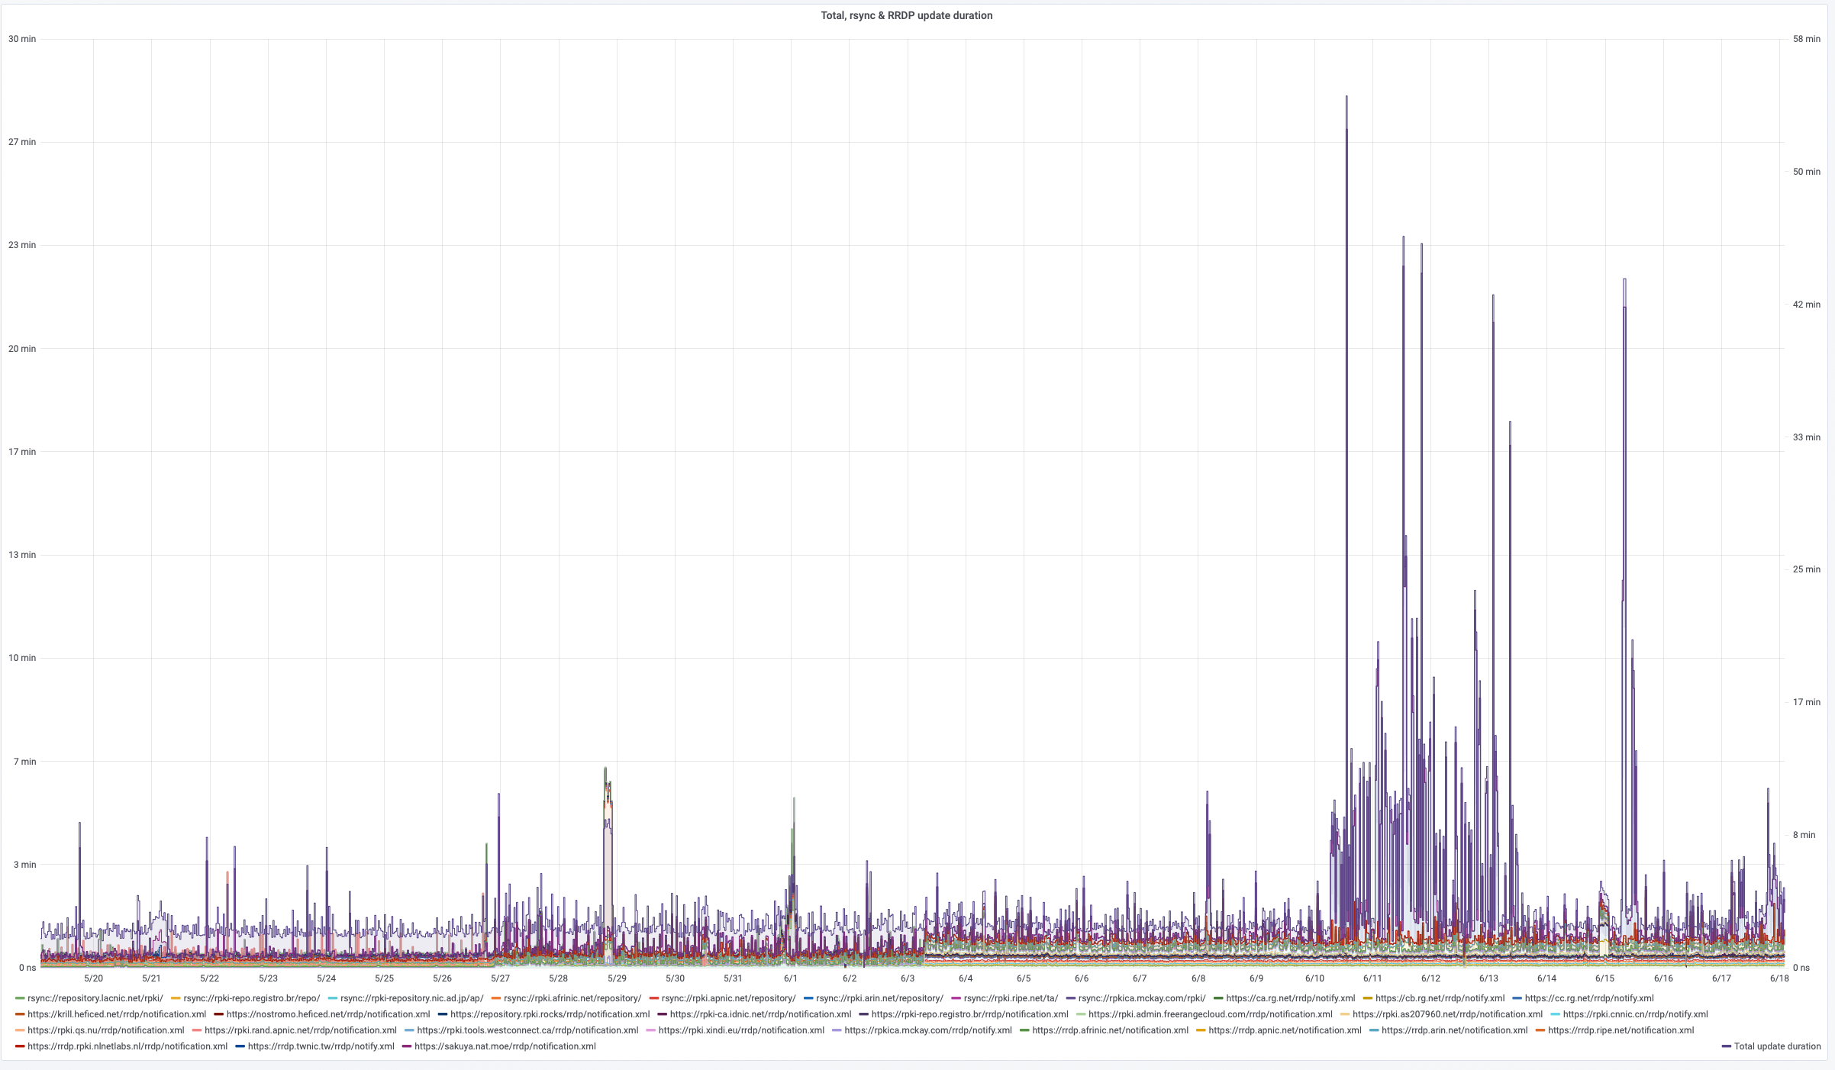The height and width of the screenshot is (1070, 1835).
Task: Select the https://repository.rpki.rocks/rrdp/notification.xml legend item
Action: [x=550, y=1014]
